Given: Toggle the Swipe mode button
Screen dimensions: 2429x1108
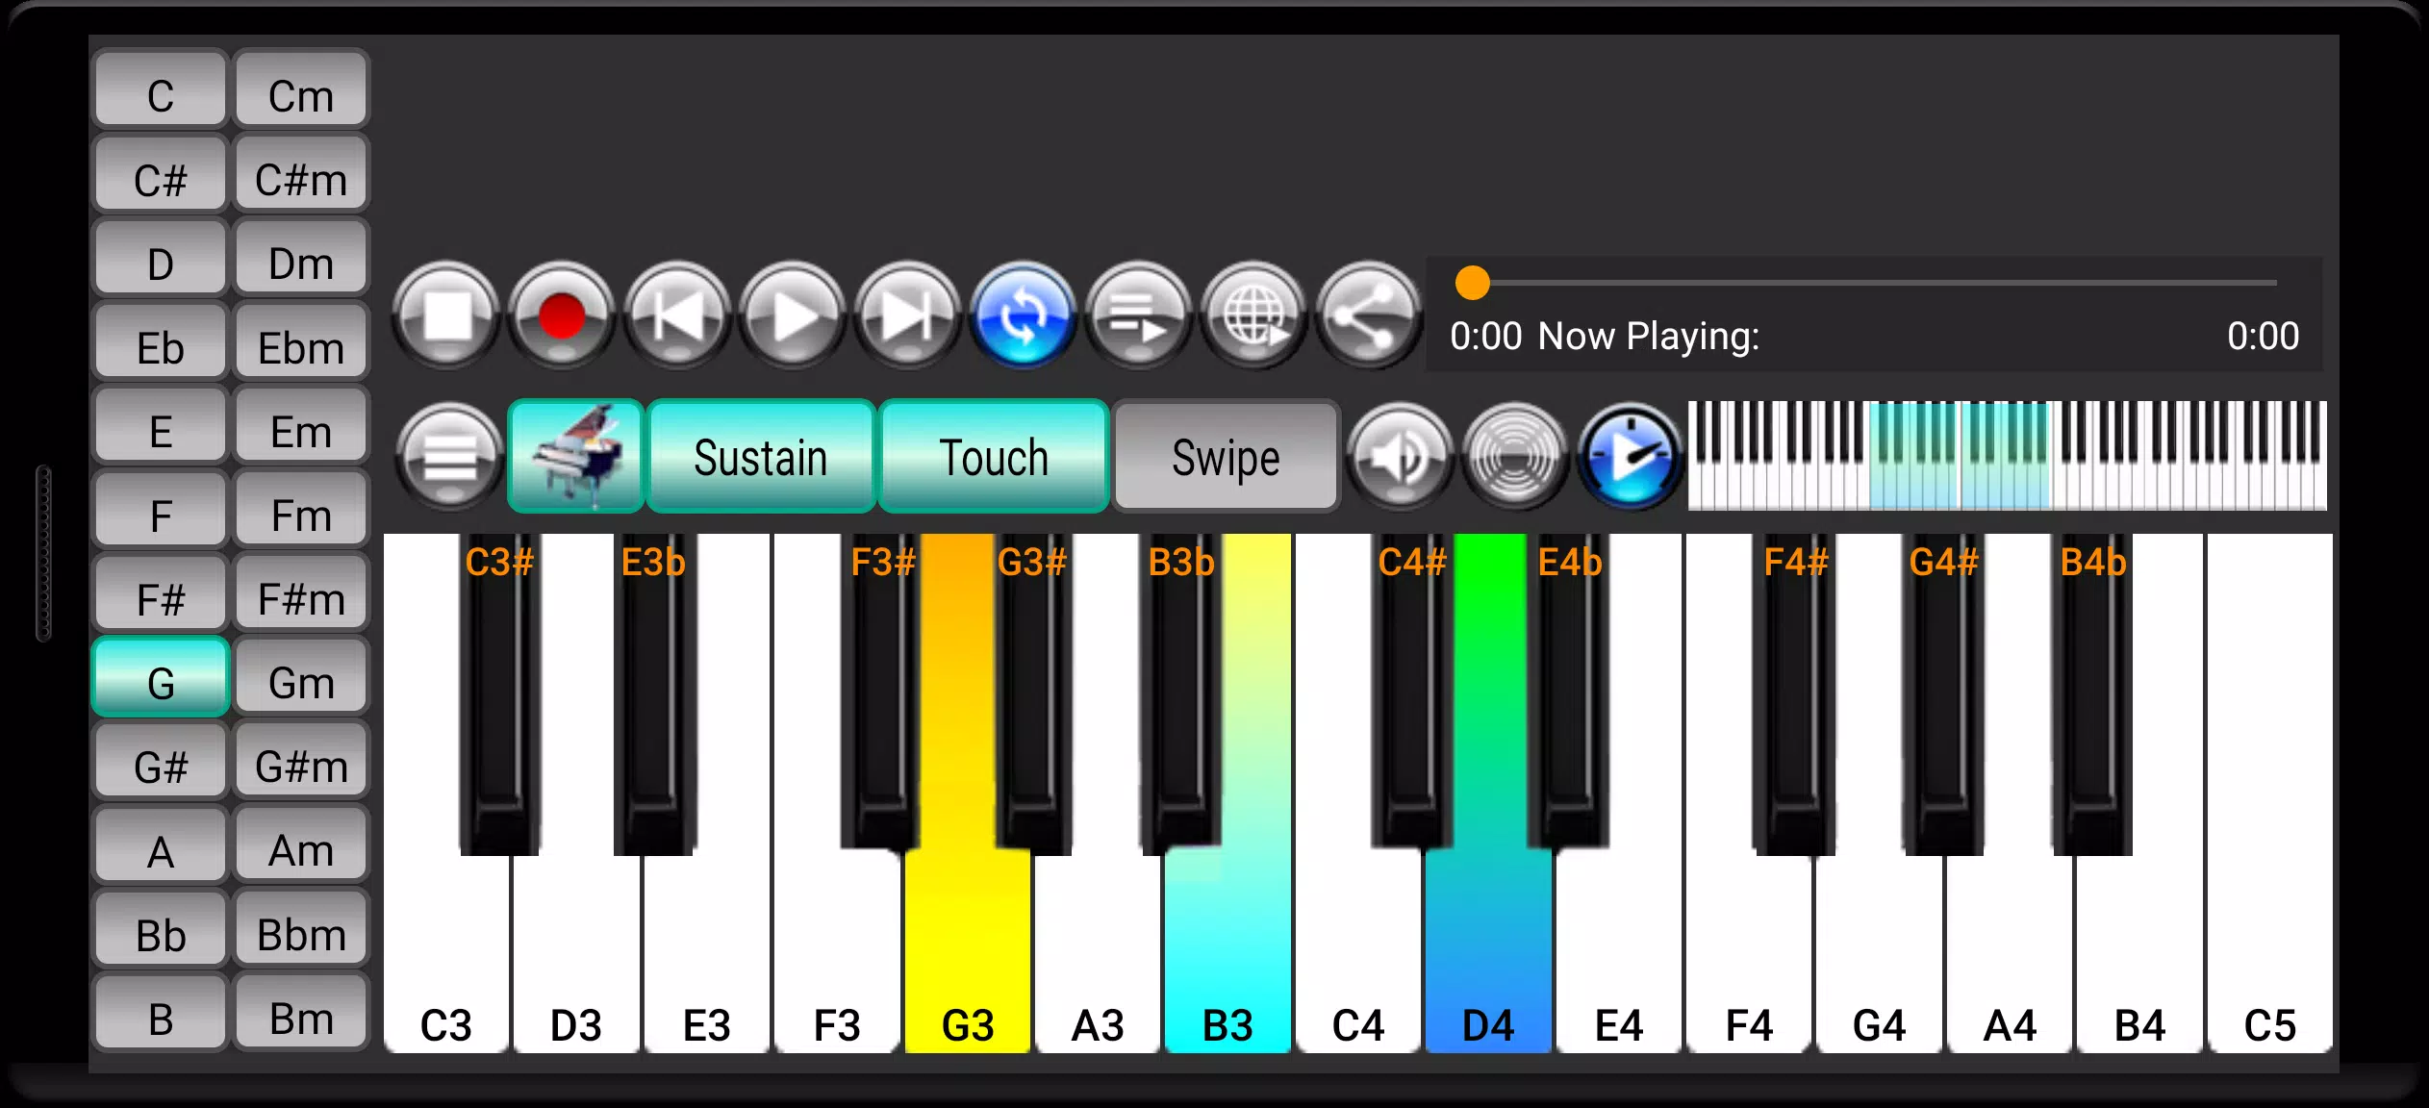Looking at the screenshot, I should click(x=1226, y=456).
